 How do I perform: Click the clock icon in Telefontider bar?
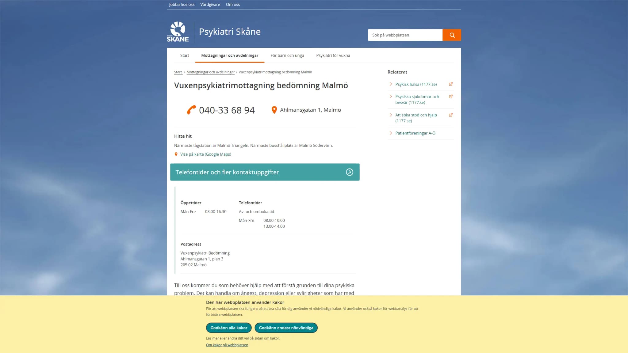point(350,172)
